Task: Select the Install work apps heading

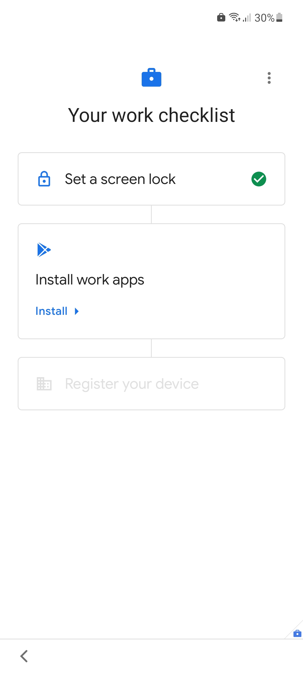Action: (90, 280)
